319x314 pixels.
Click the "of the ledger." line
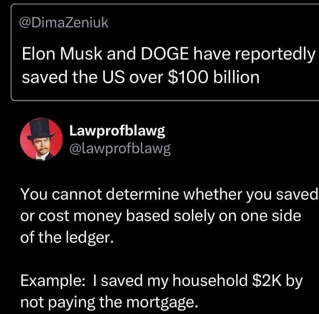[66, 238]
